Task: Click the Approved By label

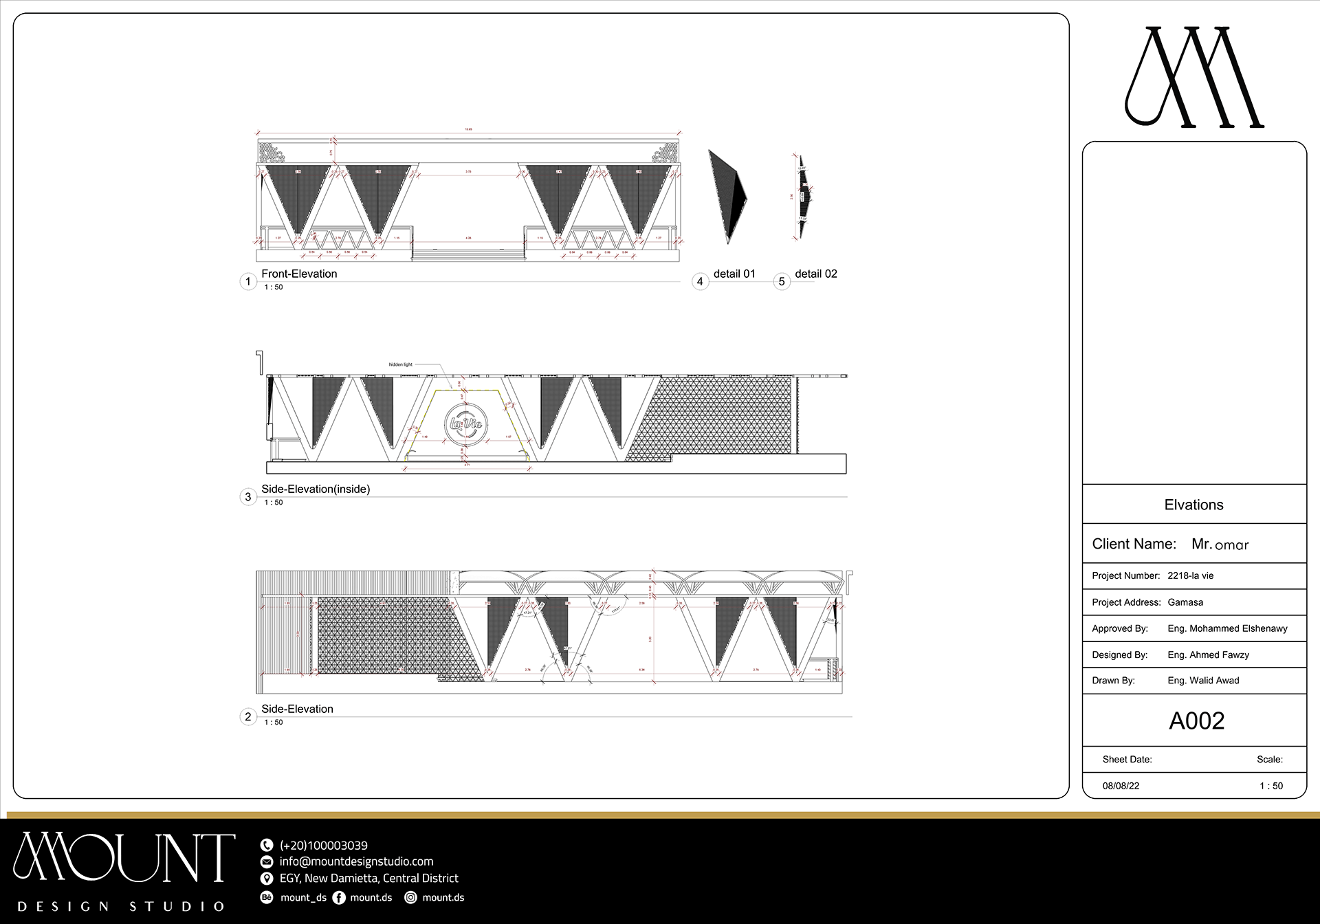Action: pyautogui.click(x=1120, y=628)
